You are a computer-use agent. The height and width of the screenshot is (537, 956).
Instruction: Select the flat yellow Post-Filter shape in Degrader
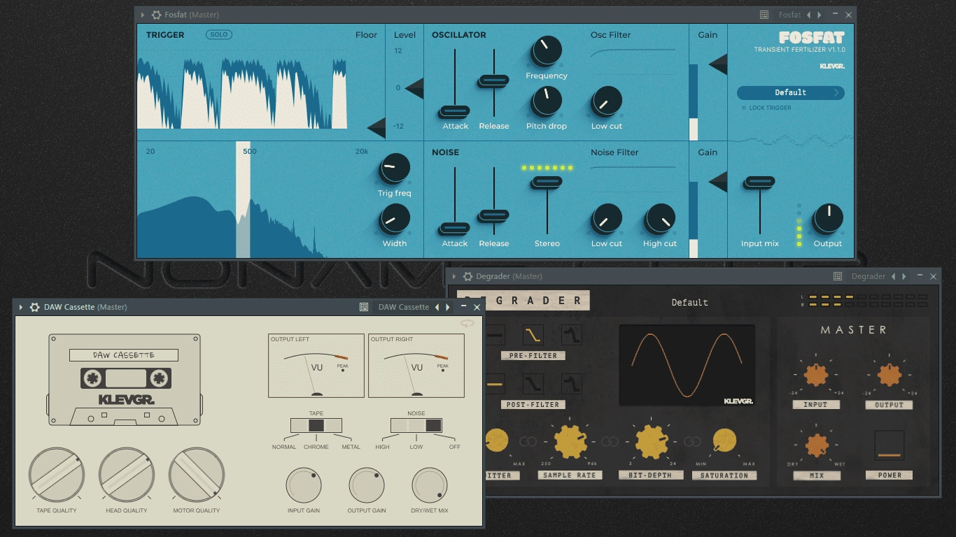[x=495, y=384]
